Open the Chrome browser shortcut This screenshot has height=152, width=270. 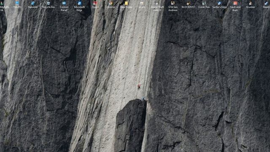pyautogui.click(x=111, y=5)
